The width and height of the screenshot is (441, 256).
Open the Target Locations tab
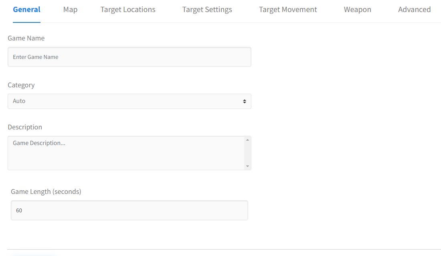click(128, 10)
